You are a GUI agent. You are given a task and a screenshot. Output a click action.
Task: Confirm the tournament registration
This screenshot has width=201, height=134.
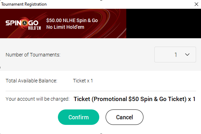tap(79, 117)
